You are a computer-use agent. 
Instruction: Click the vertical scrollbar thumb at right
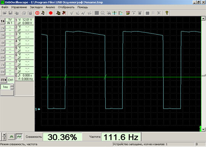pos(203,75)
